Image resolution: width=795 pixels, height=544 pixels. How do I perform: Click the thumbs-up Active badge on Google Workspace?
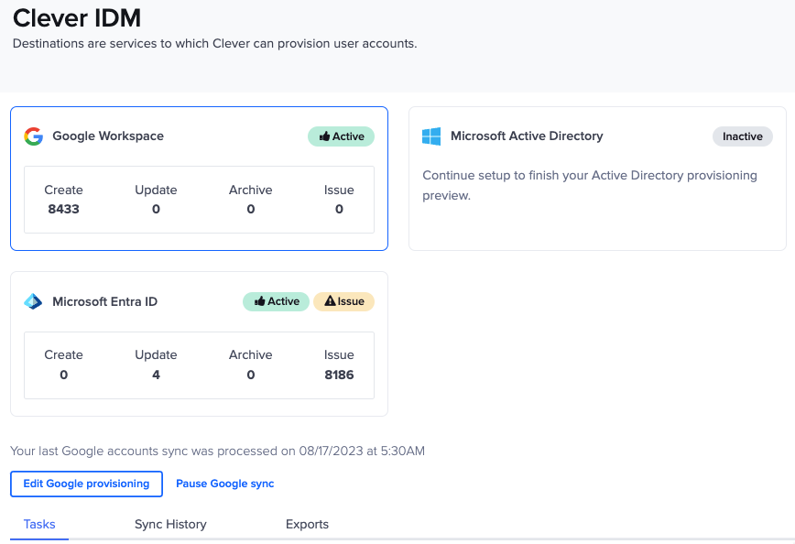coord(341,136)
